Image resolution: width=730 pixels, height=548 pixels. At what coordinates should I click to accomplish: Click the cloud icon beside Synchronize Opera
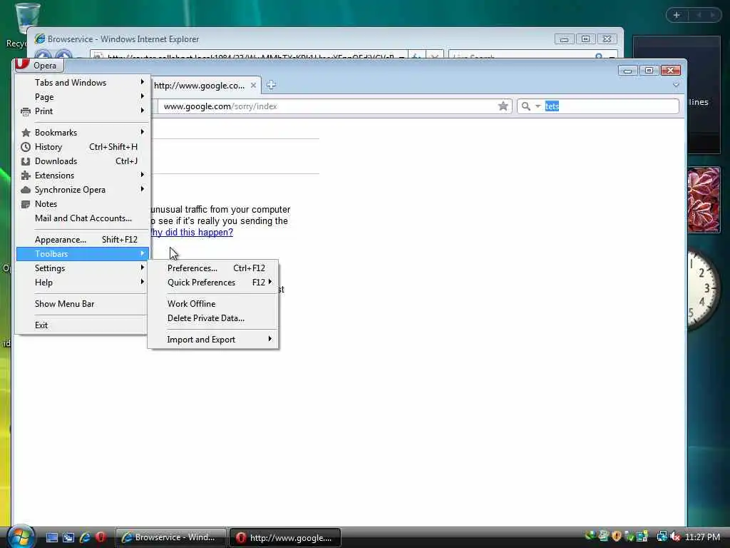(x=26, y=190)
